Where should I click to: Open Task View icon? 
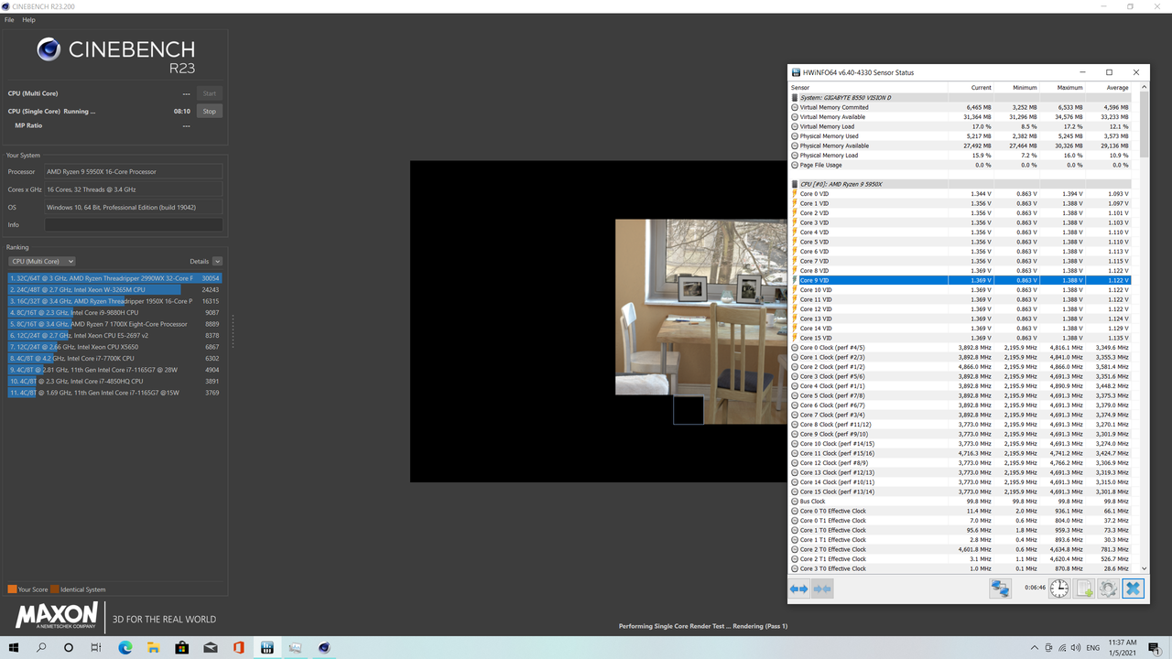[96, 647]
